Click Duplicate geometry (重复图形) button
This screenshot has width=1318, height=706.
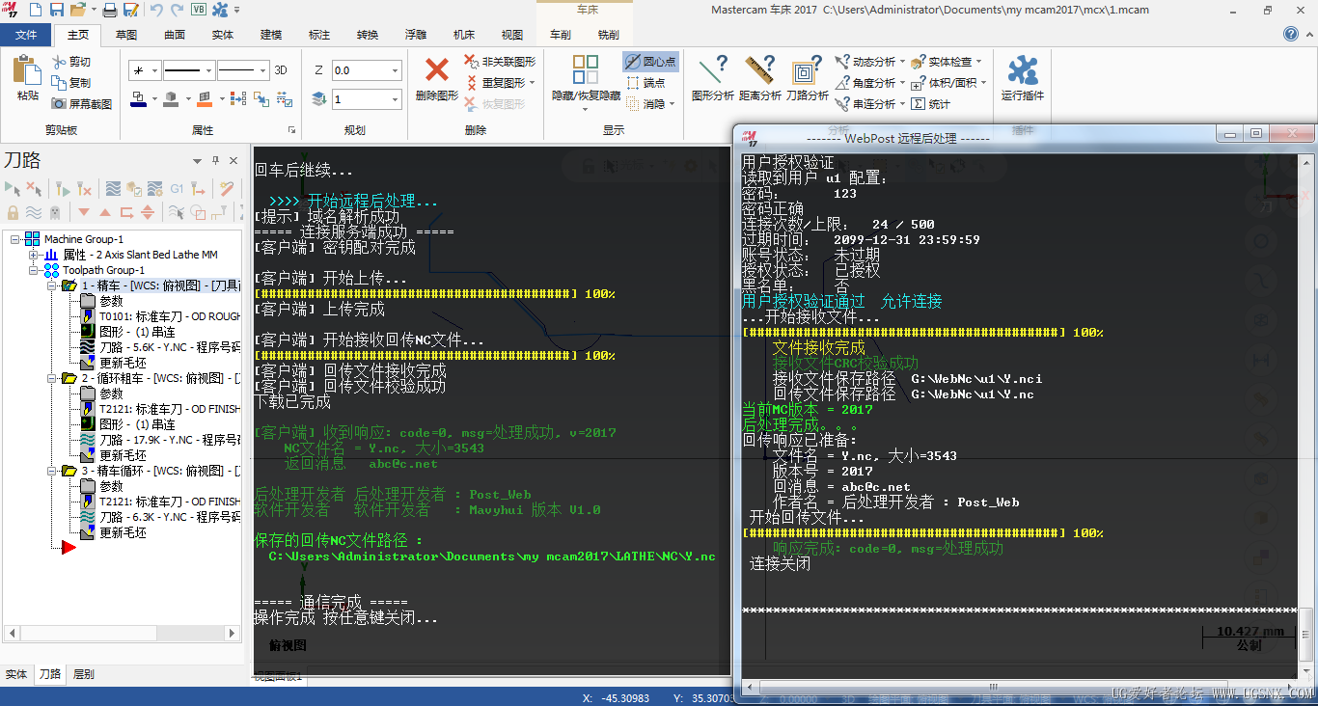500,83
